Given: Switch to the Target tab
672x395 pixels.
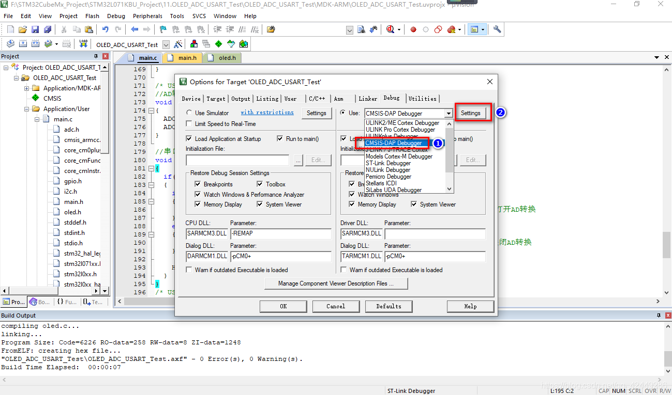Looking at the screenshot, I should tap(216, 99).
